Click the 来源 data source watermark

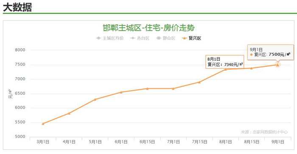pos(264,132)
